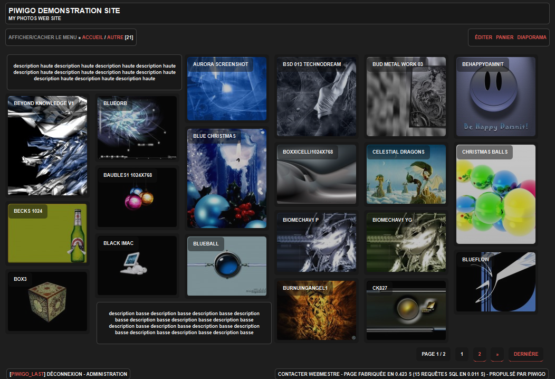
Task: Open the Burnuingangel1 thumbnail
Action: click(317, 310)
